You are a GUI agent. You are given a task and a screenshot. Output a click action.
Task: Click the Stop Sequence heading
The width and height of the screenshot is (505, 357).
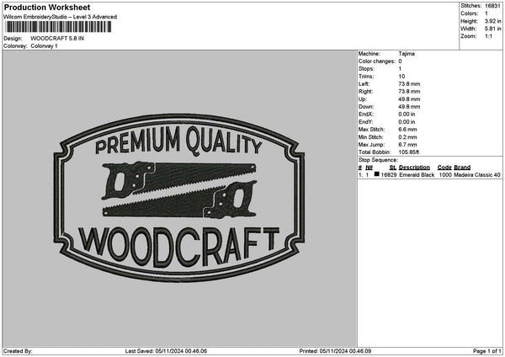pyautogui.click(x=378, y=159)
